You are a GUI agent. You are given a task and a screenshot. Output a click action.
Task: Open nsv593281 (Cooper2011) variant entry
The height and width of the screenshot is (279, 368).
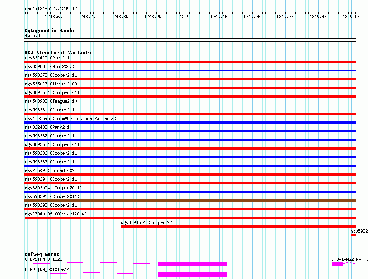pyautogui.click(x=190, y=114)
